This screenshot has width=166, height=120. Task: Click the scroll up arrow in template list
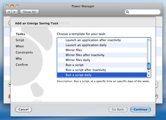click(x=149, y=72)
